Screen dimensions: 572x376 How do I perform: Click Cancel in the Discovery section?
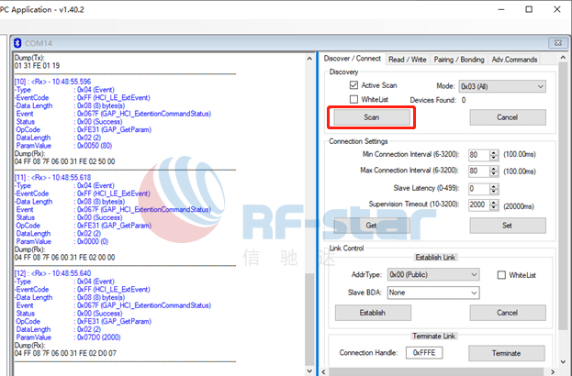[x=508, y=117]
